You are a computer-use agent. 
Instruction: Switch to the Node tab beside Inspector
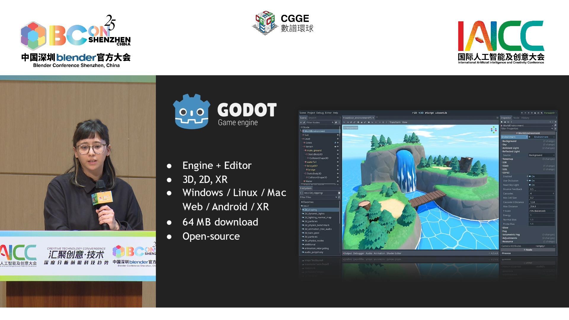click(x=516, y=118)
